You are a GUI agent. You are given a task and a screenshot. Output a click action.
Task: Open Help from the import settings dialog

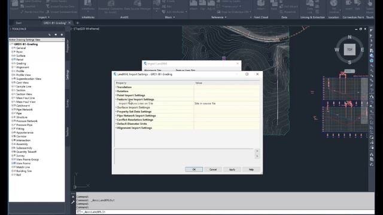click(x=251, y=170)
